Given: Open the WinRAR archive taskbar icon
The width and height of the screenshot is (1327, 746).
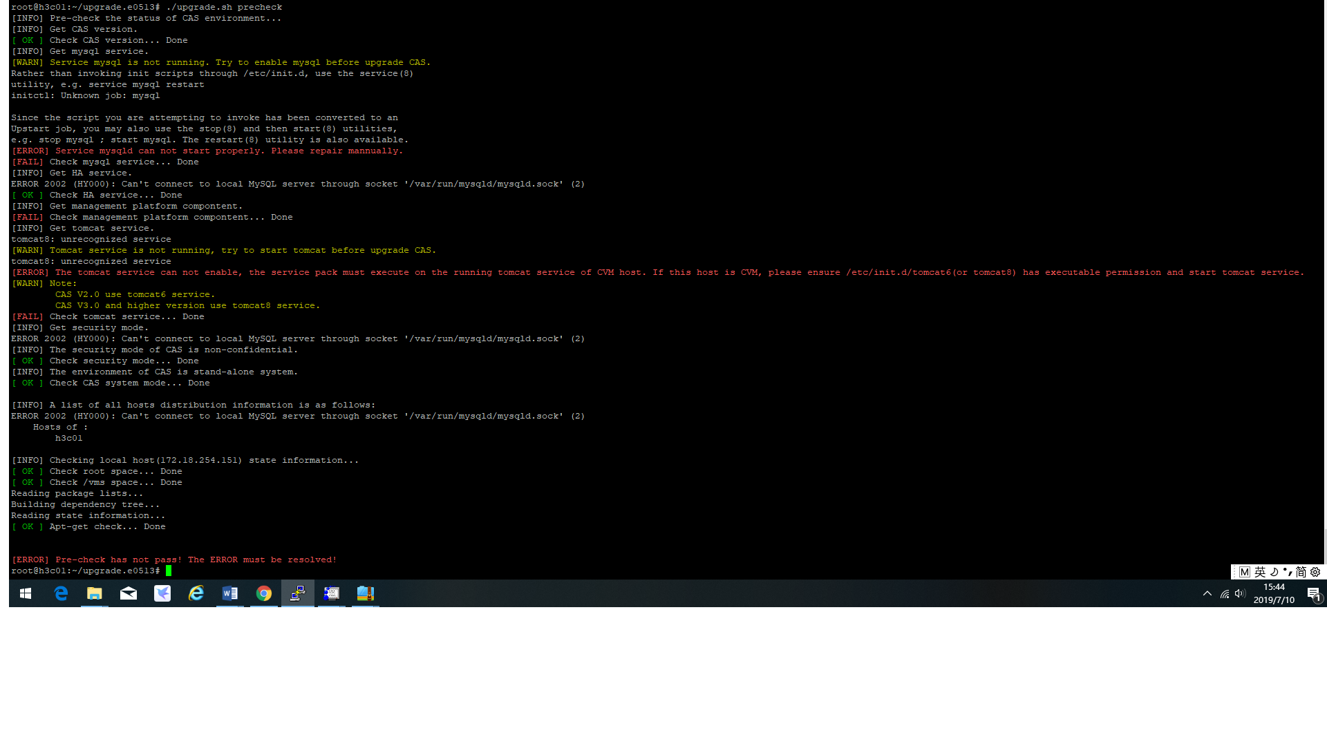Looking at the screenshot, I should tap(366, 594).
